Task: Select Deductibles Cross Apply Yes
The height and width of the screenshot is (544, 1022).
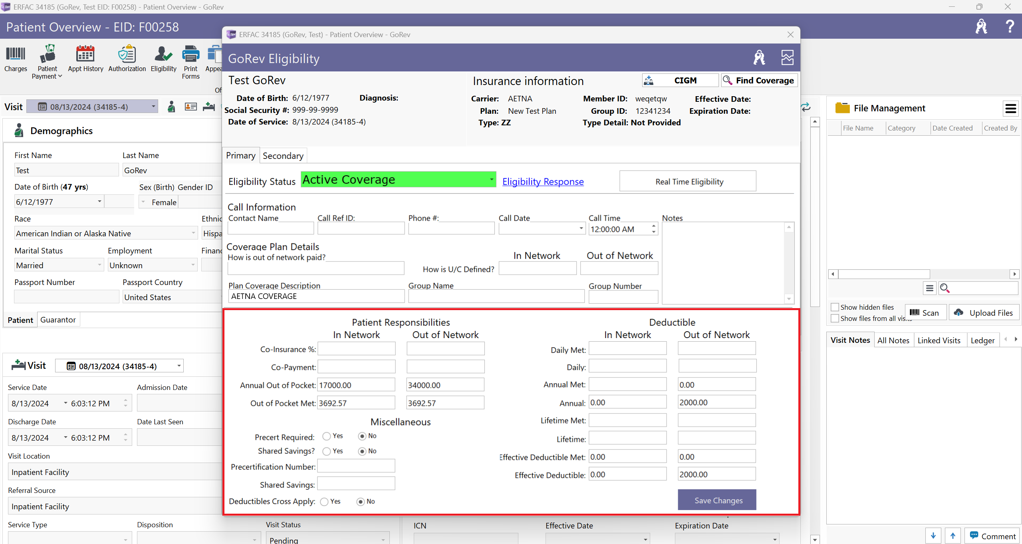Action: [324, 501]
